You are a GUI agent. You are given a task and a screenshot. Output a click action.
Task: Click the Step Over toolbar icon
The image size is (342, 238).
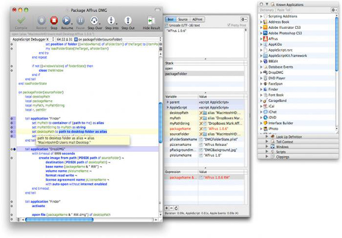click(94, 20)
